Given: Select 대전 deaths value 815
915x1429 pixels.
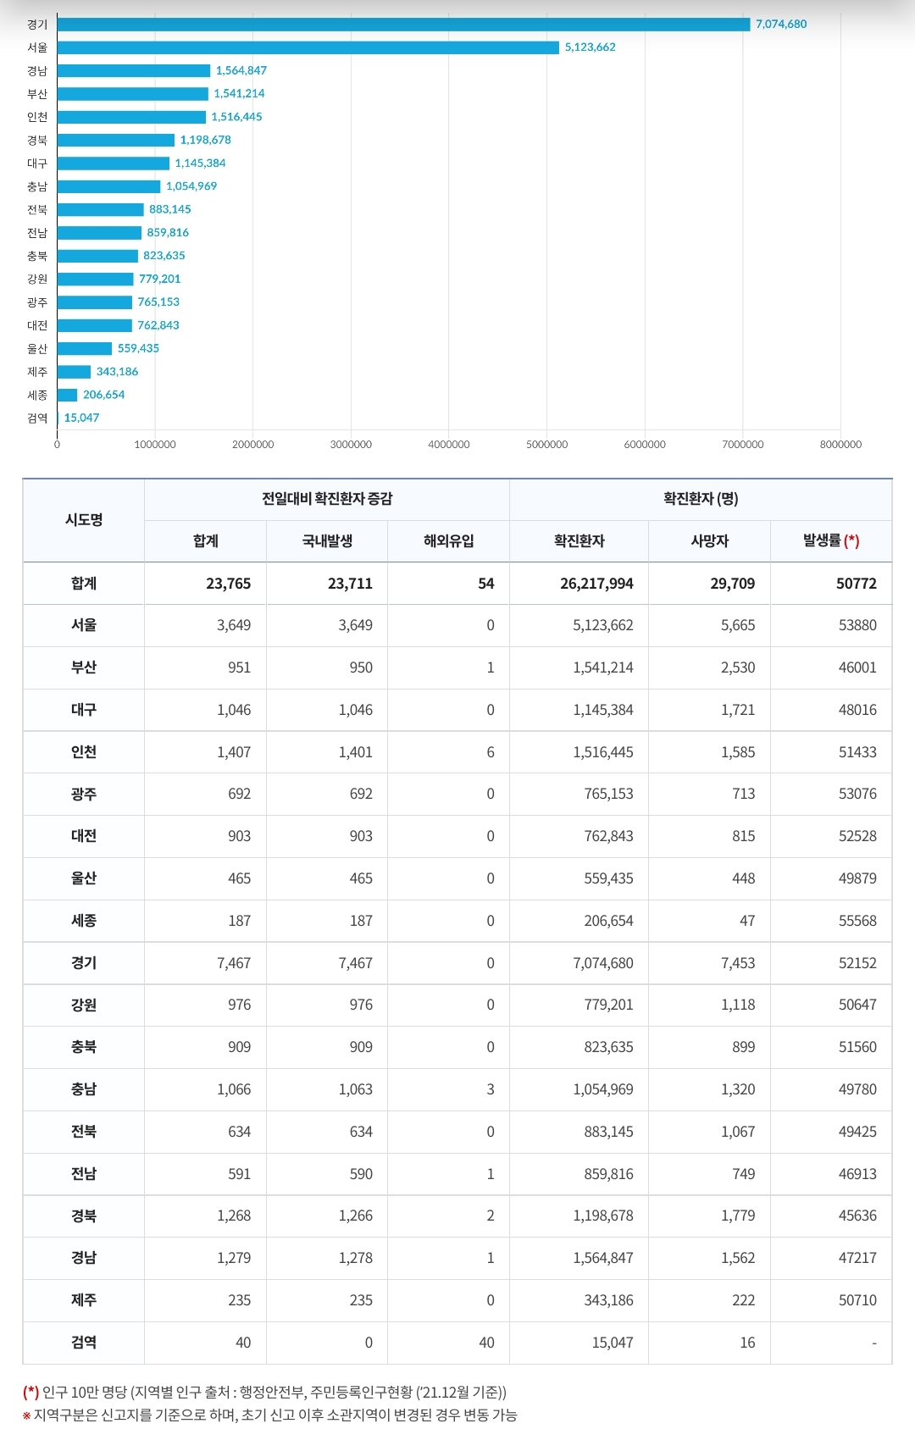Looking at the screenshot, I should (744, 836).
